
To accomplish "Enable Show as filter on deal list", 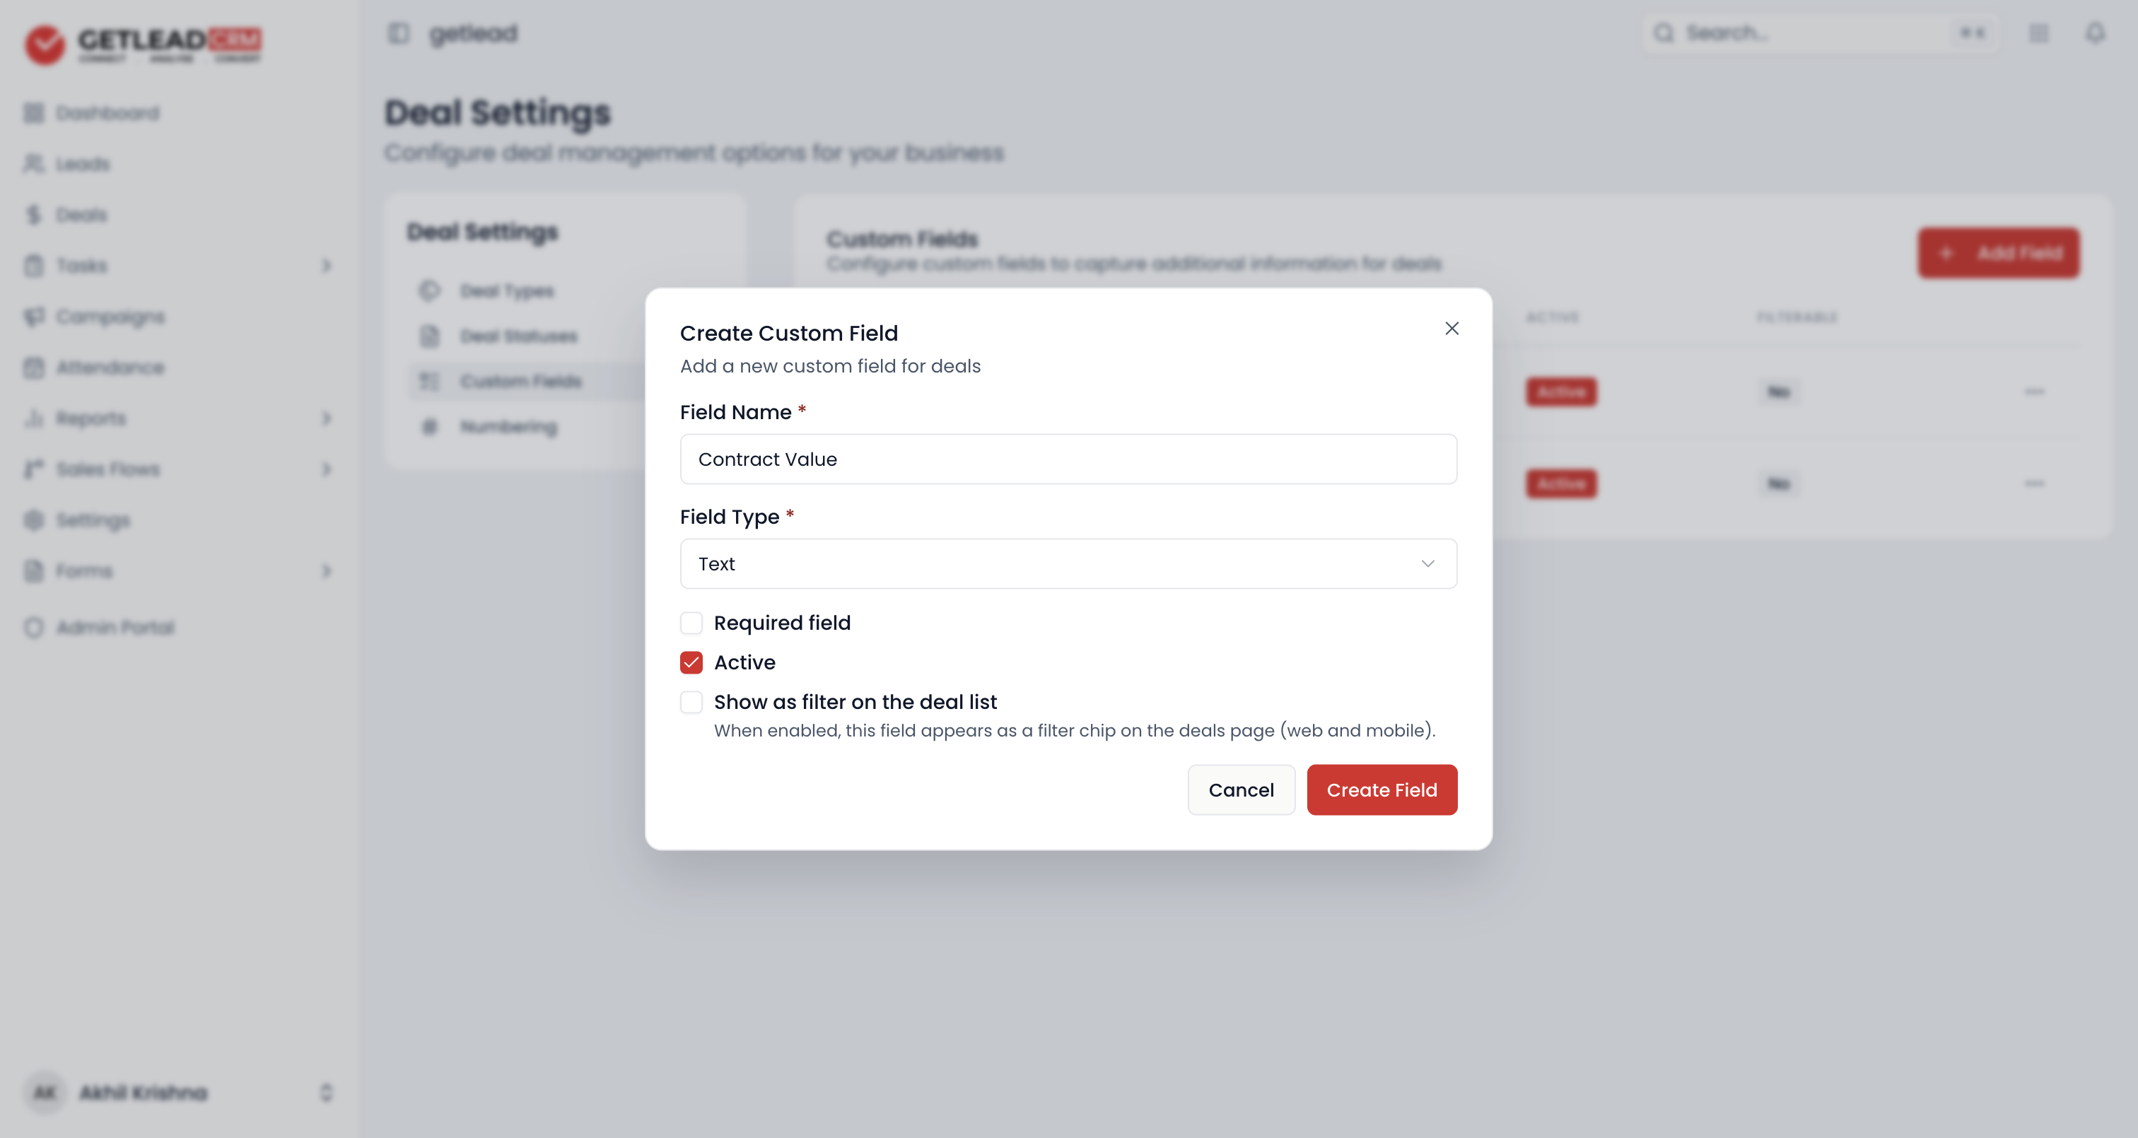I will coord(691,702).
